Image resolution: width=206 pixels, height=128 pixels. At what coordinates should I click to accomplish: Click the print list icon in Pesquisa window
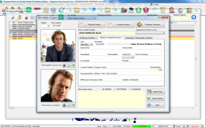tap(32, 17)
